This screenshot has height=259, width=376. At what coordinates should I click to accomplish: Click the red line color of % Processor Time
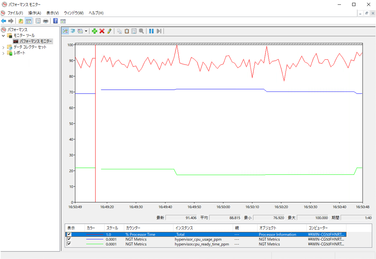coord(95,234)
